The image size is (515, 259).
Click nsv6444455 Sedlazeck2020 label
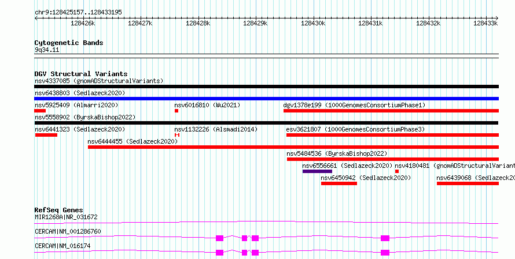tap(133, 141)
